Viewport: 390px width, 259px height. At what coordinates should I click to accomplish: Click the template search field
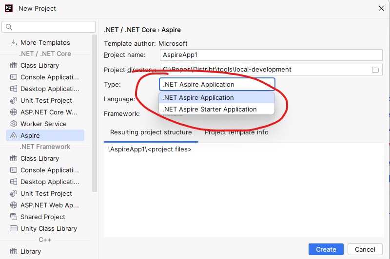point(48,27)
